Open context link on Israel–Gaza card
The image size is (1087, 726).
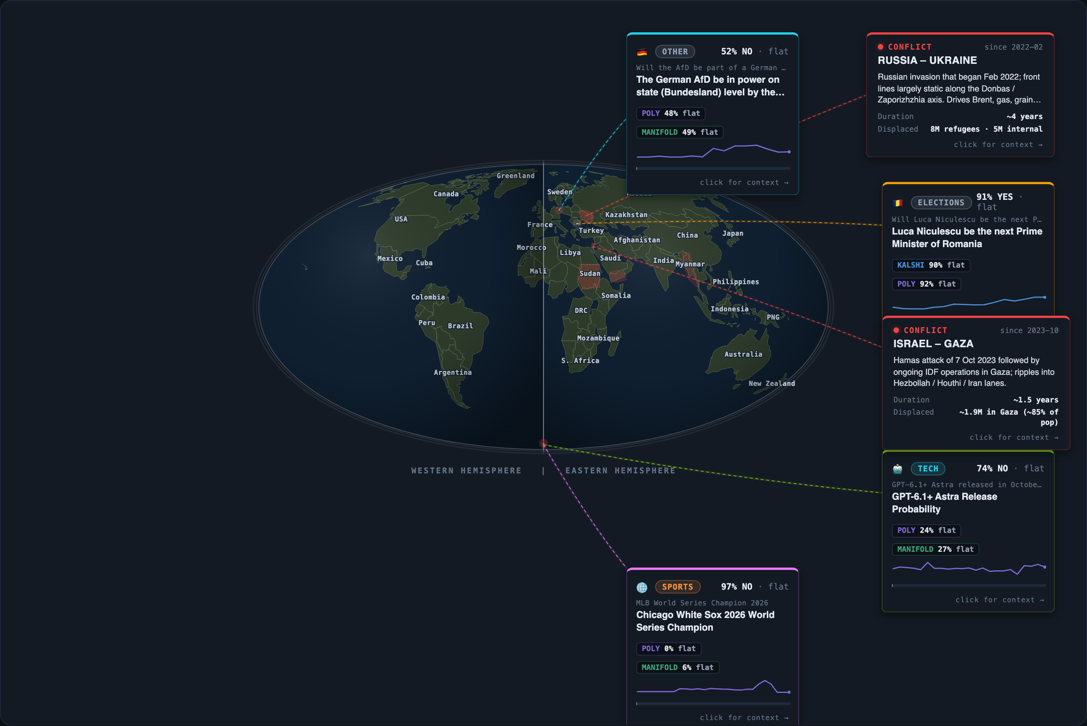(1014, 437)
